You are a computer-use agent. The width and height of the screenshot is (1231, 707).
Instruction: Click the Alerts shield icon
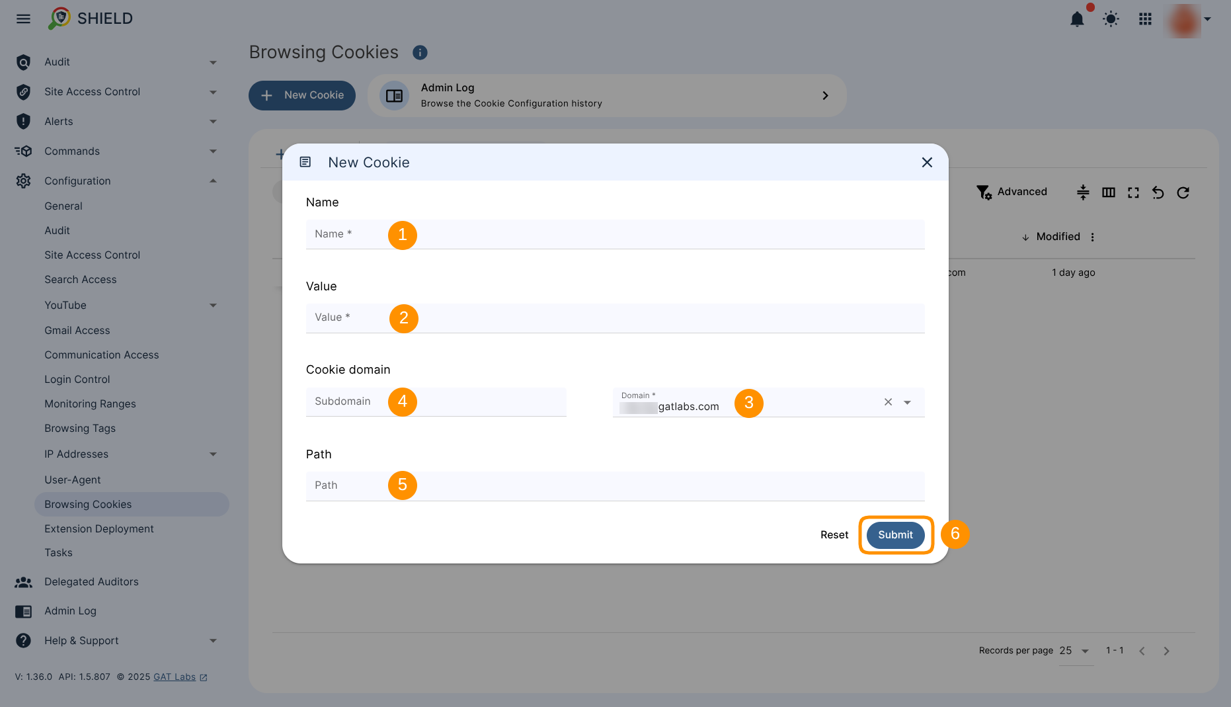tap(23, 122)
